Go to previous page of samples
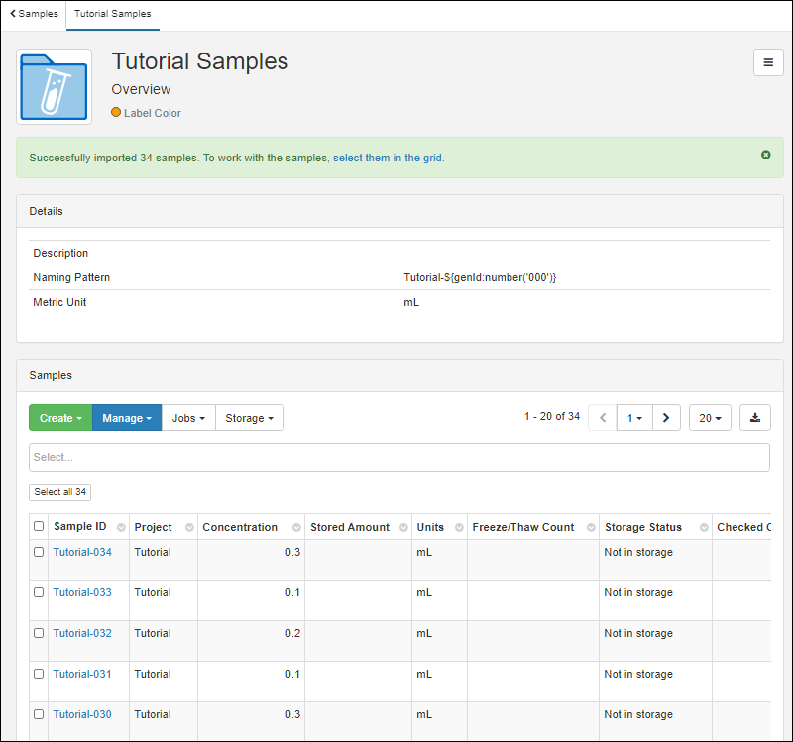This screenshot has height=742, width=793. pos(603,418)
